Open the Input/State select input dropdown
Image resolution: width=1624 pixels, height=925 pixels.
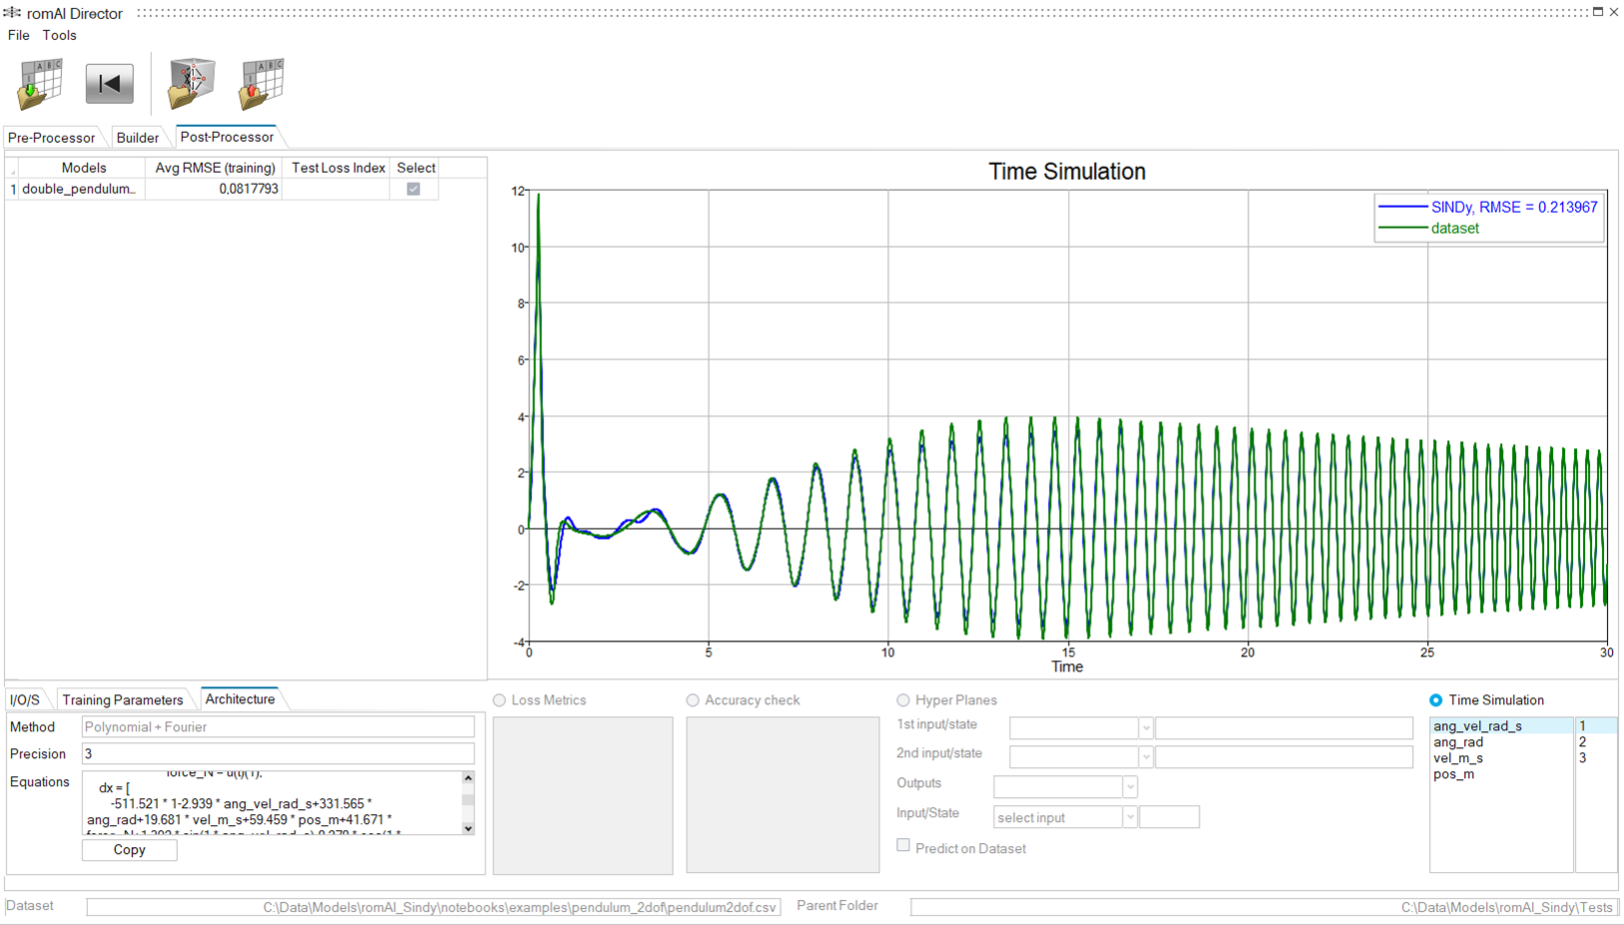coord(1129,818)
